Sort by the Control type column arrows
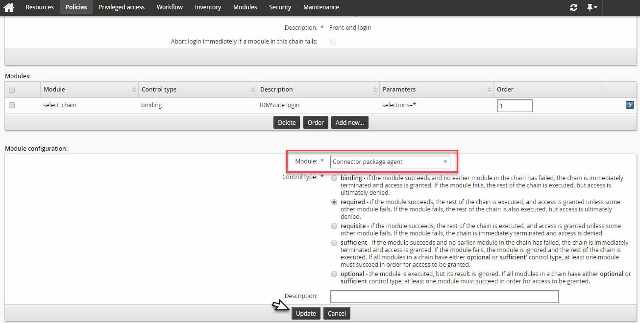The height and width of the screenshot is (323, 640). (x=253, y=90)
